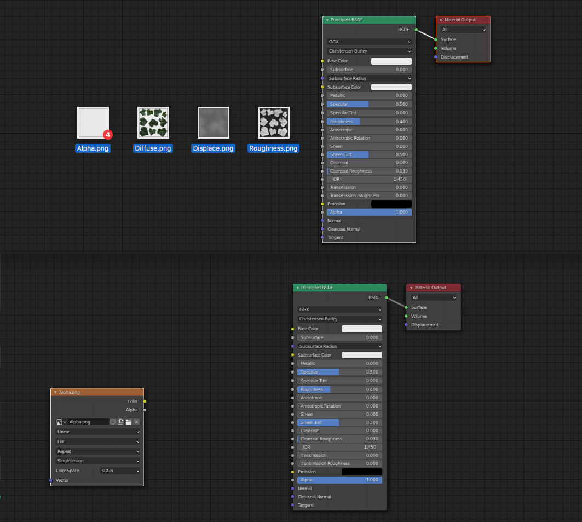The image size is (582, 522).
Task: Click the Color output socket of Alpha.png node
Action: click(145, 401)
